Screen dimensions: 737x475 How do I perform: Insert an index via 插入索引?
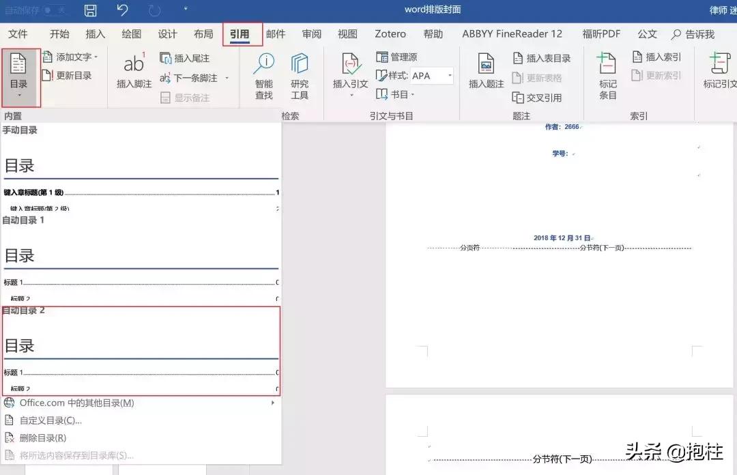[655, 57]
